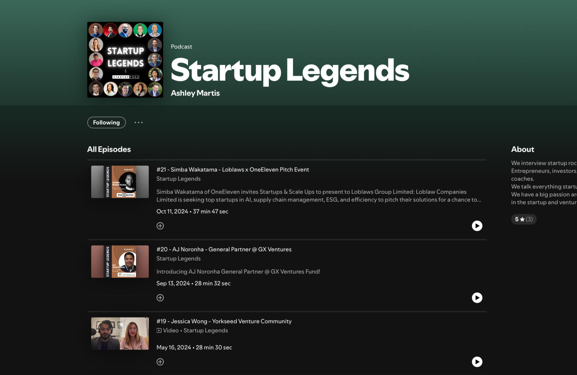Open the Ashley Martis creator link

coord(195,93)
